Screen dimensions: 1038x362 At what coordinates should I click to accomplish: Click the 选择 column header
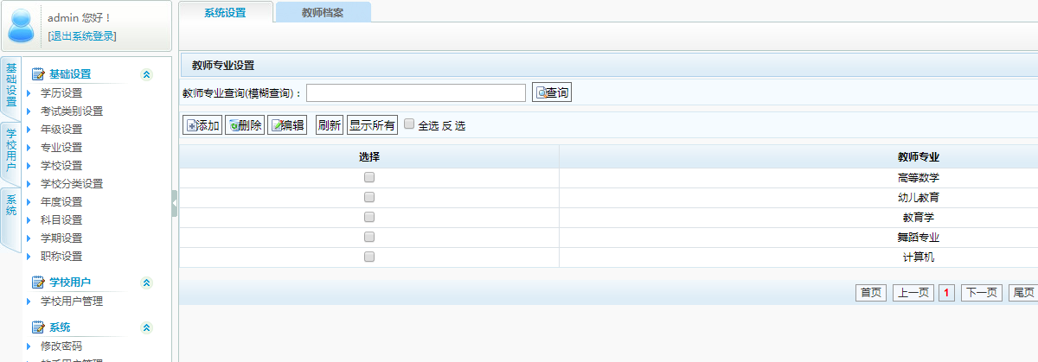(x=369, y=157)
